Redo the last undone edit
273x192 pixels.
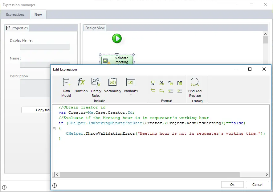[162, 91]
